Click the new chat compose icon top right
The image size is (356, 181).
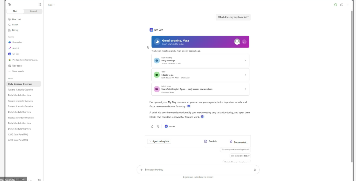pos(341,5)
